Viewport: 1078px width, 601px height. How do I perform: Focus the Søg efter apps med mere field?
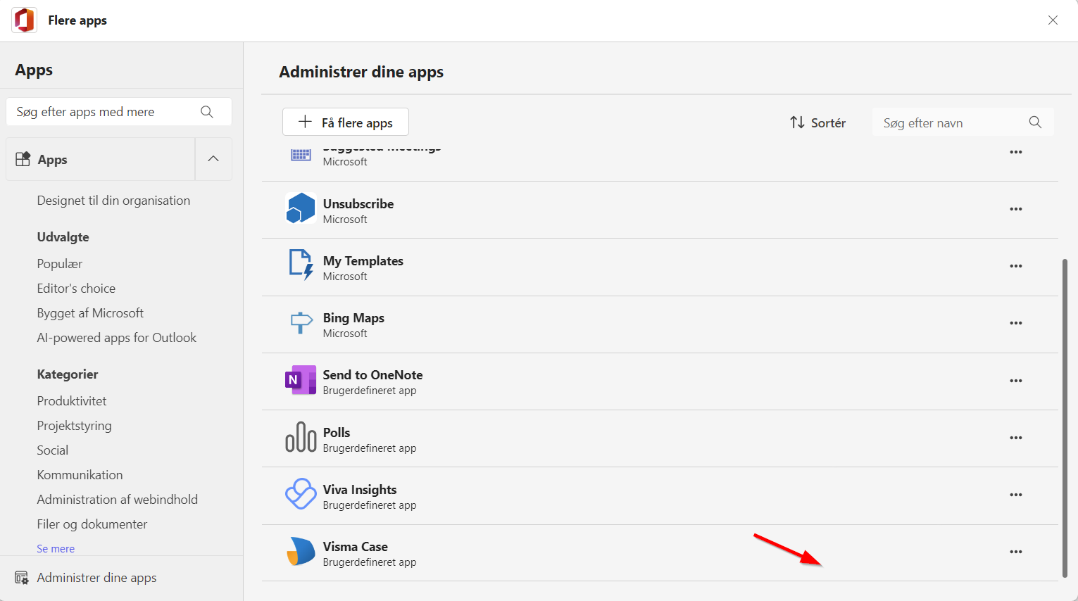(119, 112)
